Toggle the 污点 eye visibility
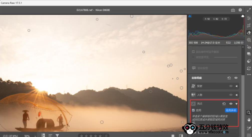Screen dimensions: 252x137 tap(231, 104)
